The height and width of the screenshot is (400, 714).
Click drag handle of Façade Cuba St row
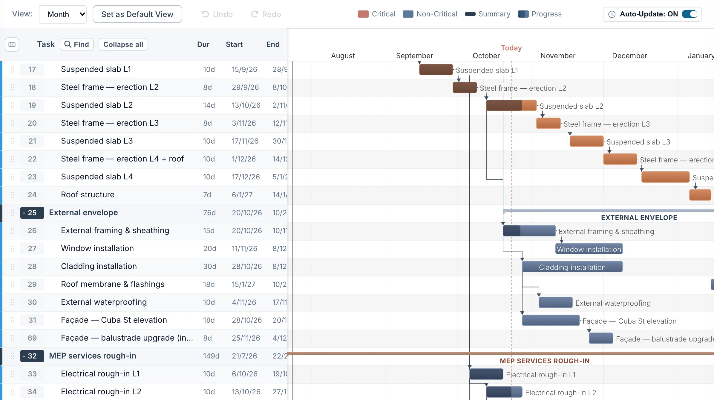tap(13, 320)
